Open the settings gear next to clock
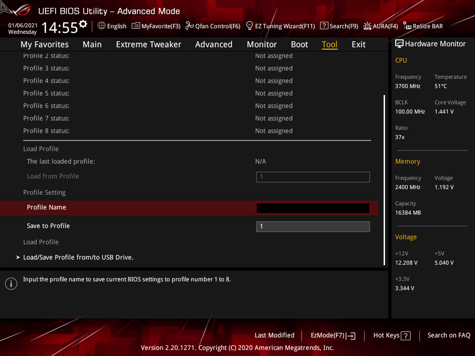Screen dimensions: 475x356 coord(83,24)
